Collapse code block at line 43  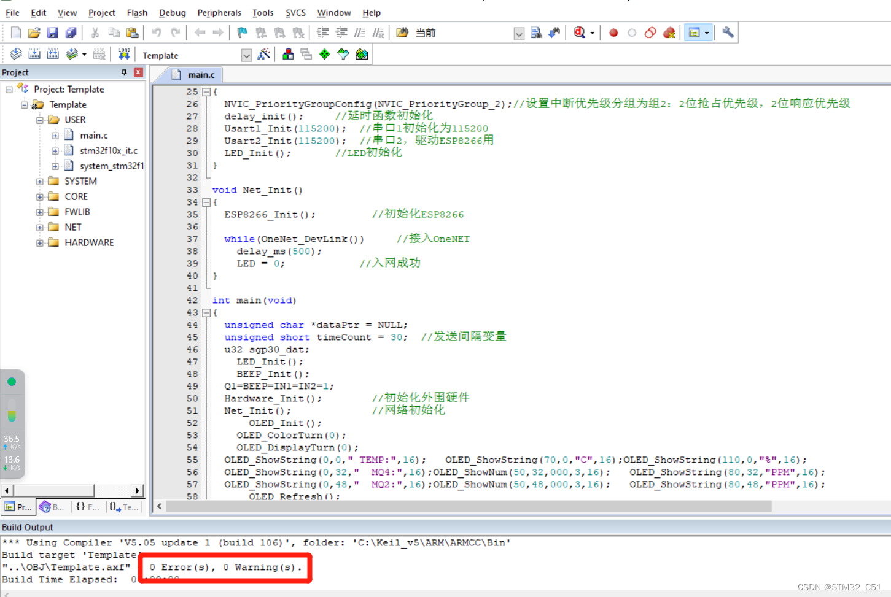(206, 313)
